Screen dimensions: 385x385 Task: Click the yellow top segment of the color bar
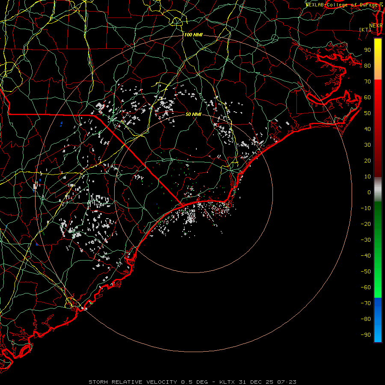(x=378, y=59)
